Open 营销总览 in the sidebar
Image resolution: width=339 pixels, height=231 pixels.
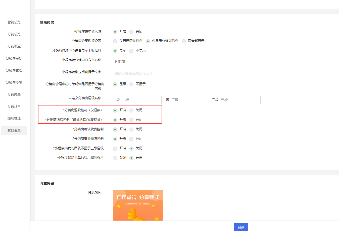pos(14,22)
